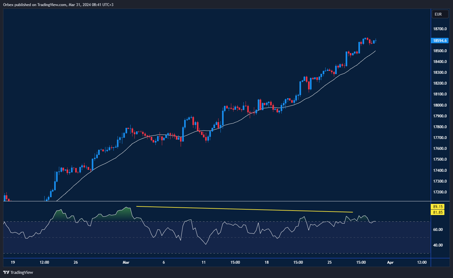
Task: Click the 15:00 timestamp under March 18
Action: [x=298, y=262]
